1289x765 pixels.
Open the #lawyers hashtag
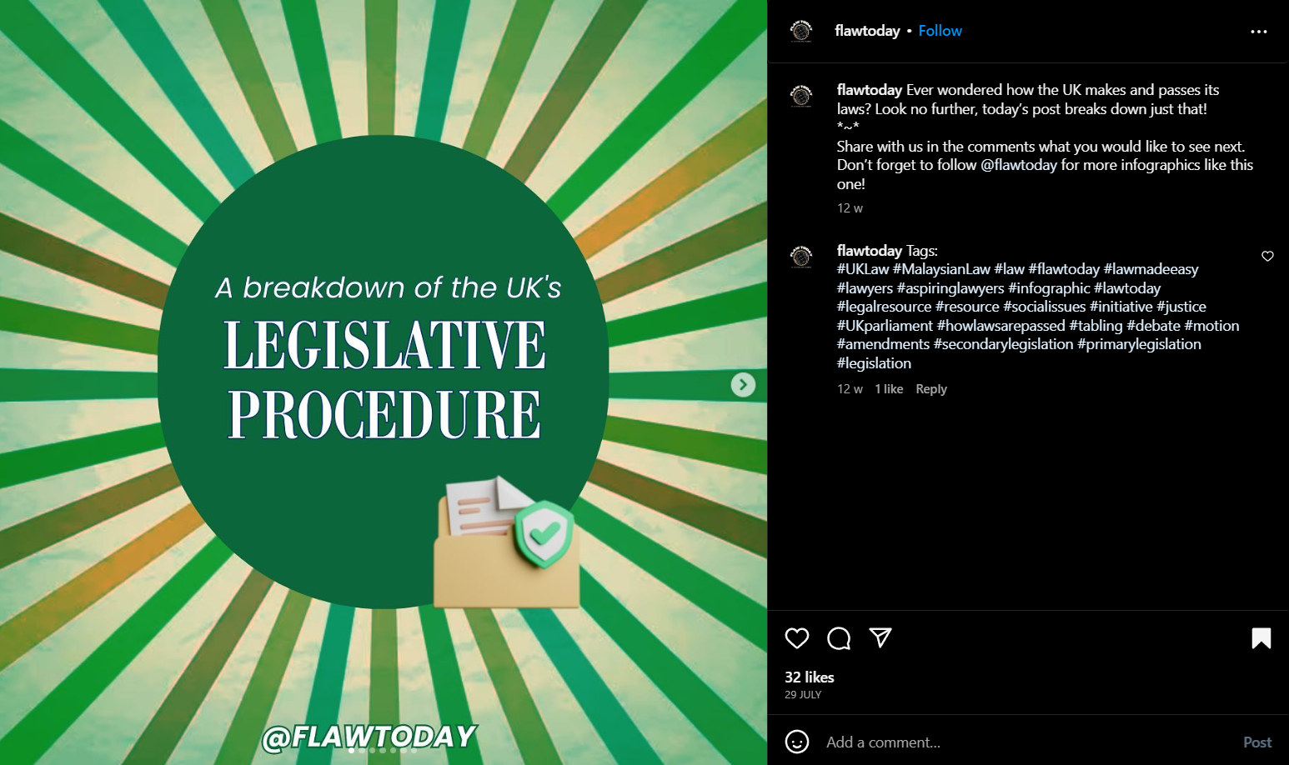pos(865,288)
